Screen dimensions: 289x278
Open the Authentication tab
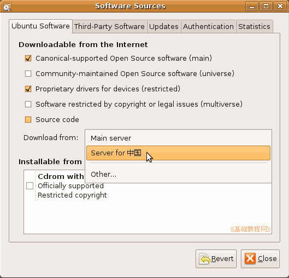[x=208, y=27]
